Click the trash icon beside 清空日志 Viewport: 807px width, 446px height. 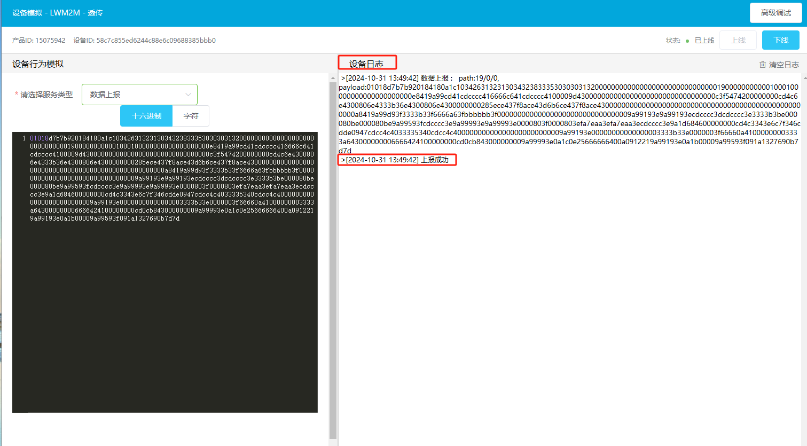pyautogui.click(x=763, y=65)
